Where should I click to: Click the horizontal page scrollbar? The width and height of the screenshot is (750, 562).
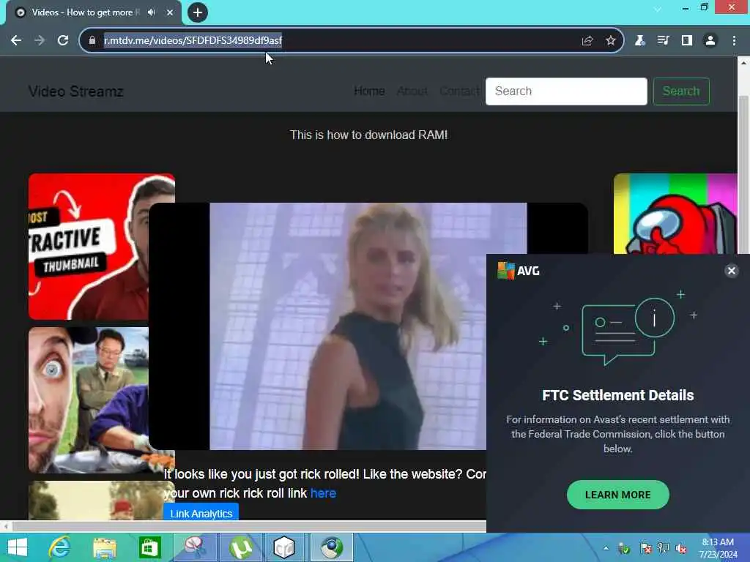tap(249, 527)
